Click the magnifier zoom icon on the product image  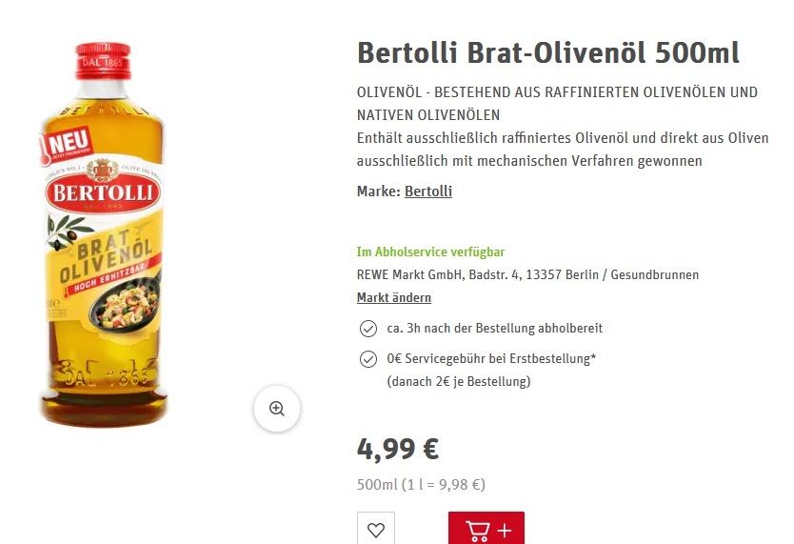(276, 409)
